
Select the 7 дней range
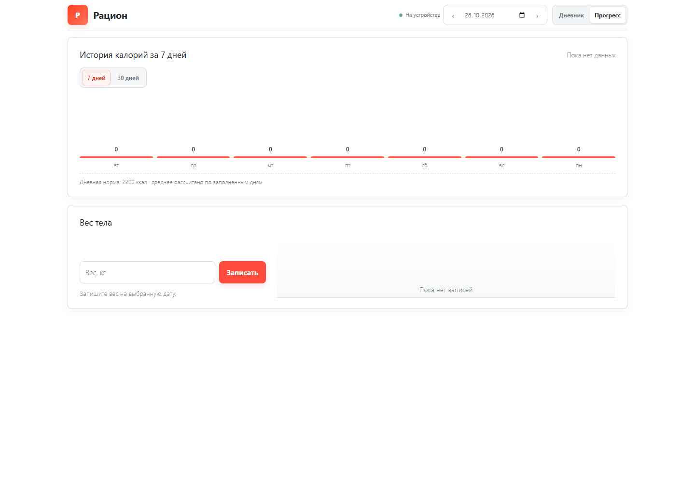coord(97,78)
